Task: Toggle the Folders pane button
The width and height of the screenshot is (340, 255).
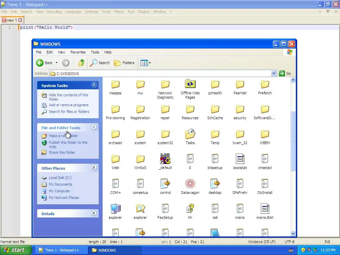Action: (124, 63)
